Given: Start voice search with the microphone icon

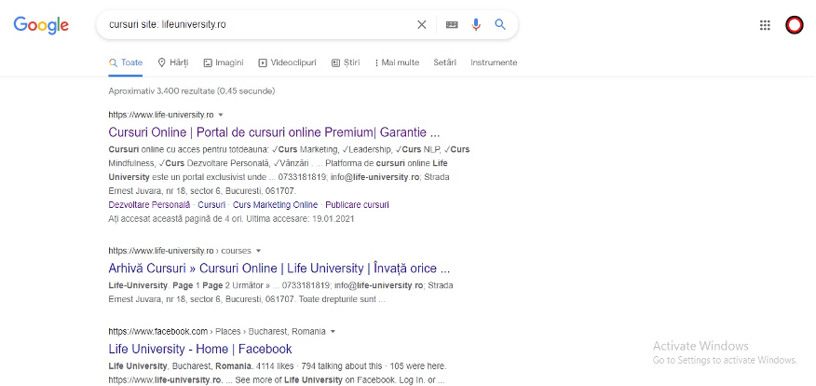Looking at the screenshot, I should [476, 24].
